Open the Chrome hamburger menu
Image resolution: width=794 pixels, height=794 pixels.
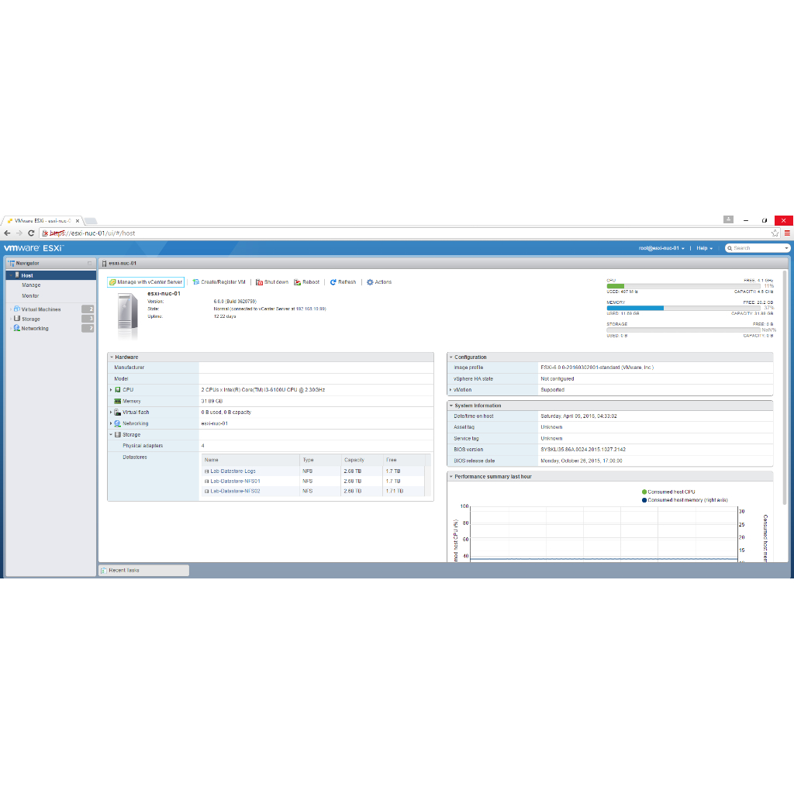click(x=787, y=233)
